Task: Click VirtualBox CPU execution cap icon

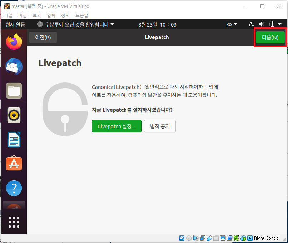Action: coord(237,238)
